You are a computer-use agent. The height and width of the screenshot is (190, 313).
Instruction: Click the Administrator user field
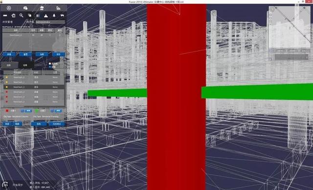coord(50,22)
